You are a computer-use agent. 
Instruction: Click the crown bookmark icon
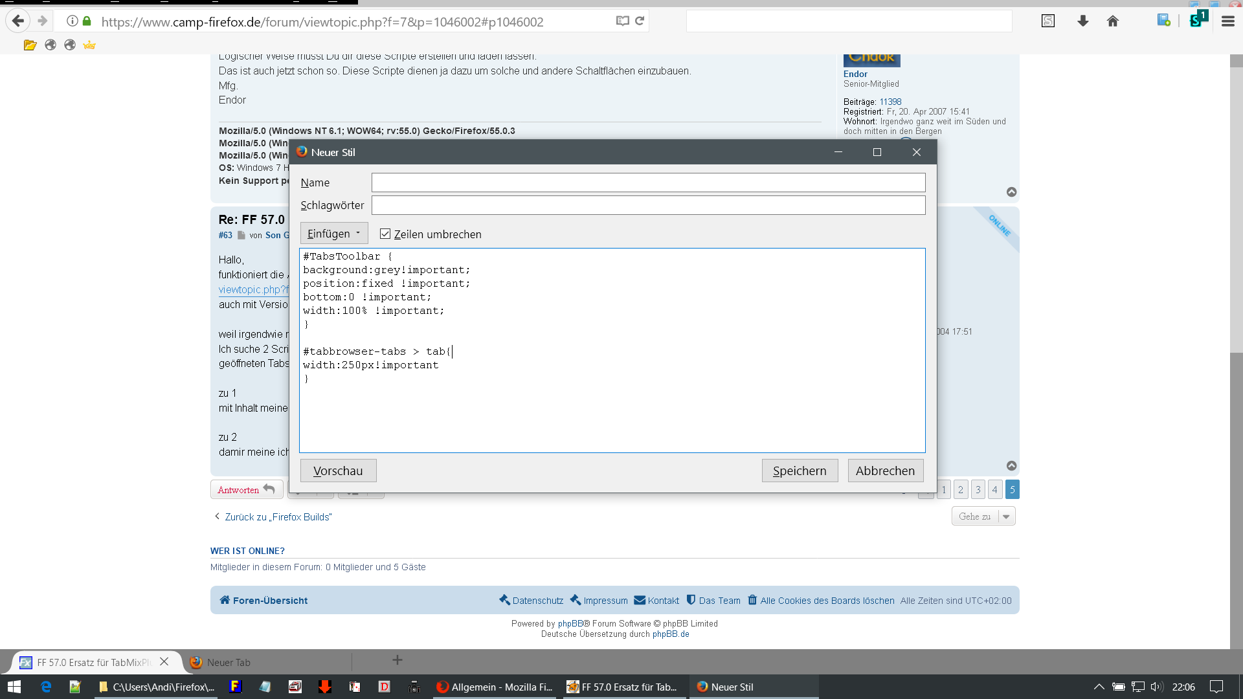89,45
